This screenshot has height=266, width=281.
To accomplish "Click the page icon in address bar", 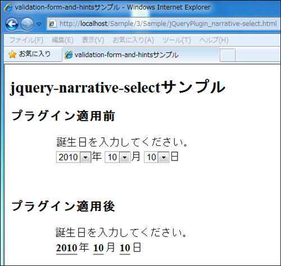I will (52, 24).
